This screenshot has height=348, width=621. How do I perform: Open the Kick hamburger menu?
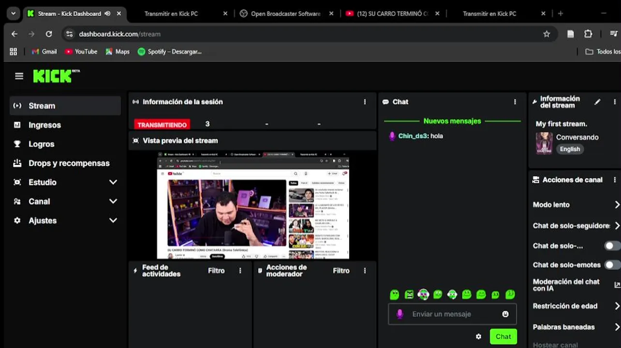(x=19, y=76)
